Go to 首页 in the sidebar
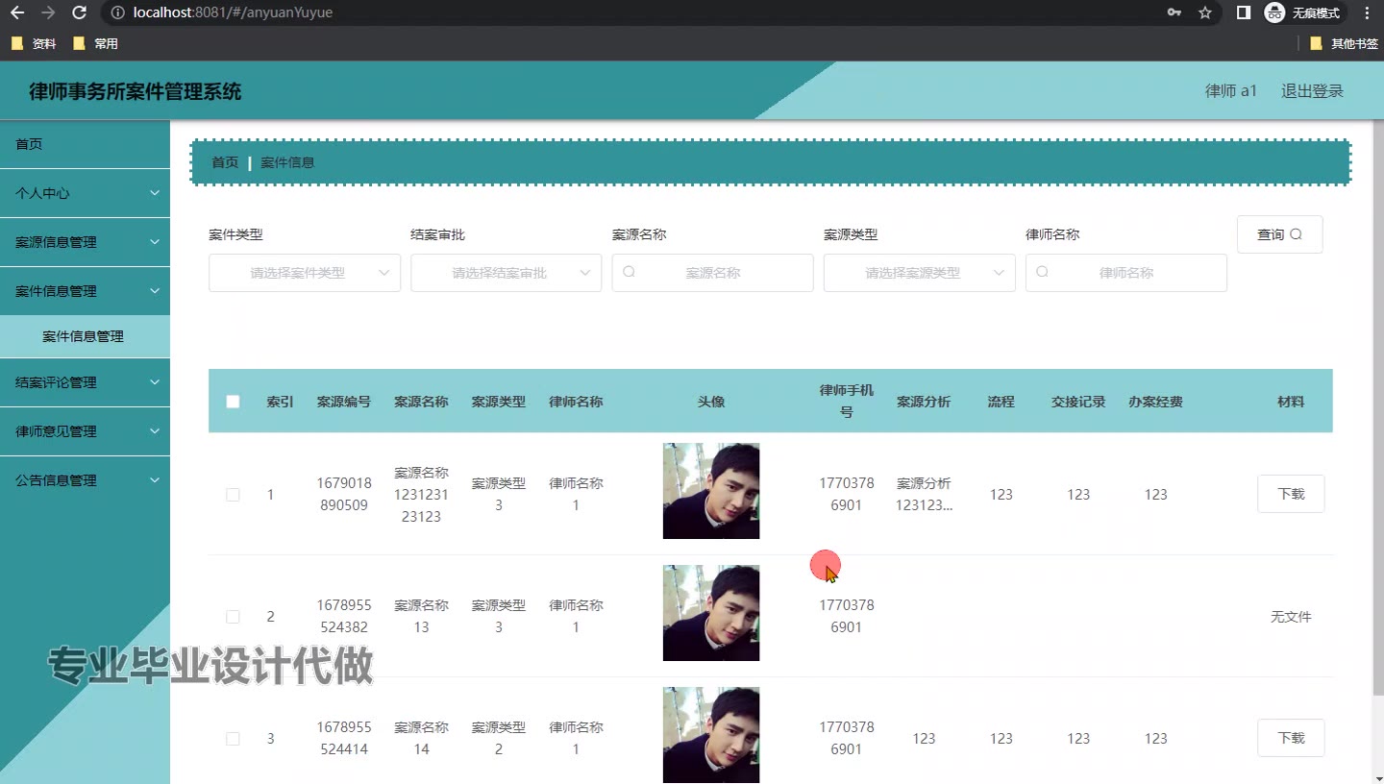The width and height of the screenshot is (1384, 784). pos(85,144)
